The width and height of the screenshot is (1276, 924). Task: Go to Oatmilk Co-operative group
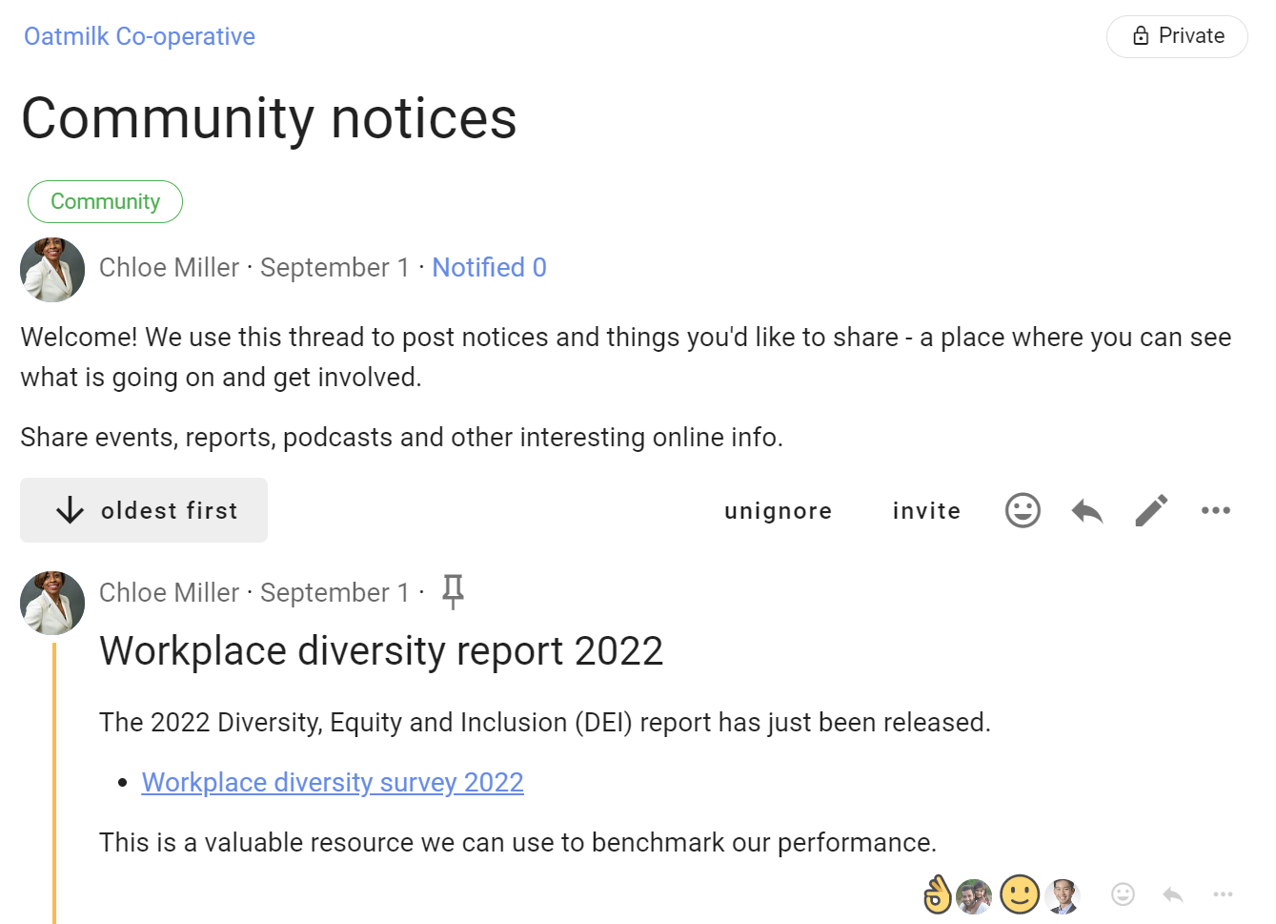click(139, 36)
